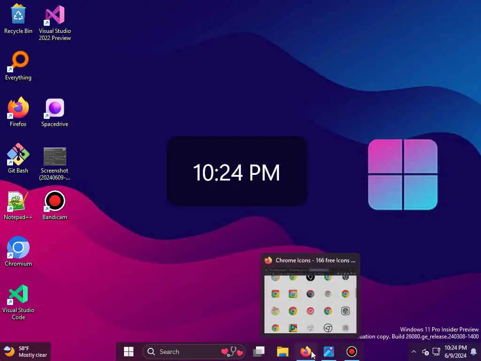The height and width of the screenshot is (361, 481).
Task: Open the Bandicam recorder taskbar icon
Action: click(x=351, y=352)
